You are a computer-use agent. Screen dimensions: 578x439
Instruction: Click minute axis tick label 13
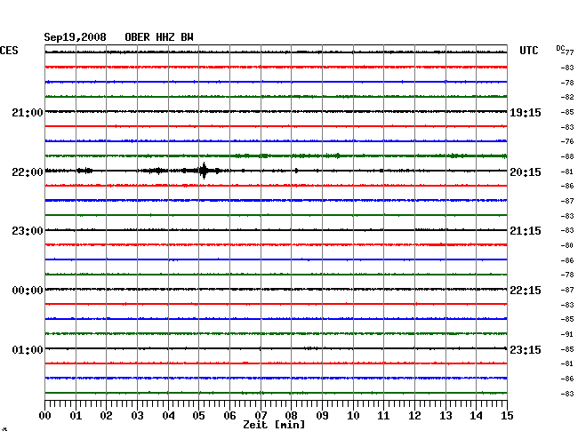446,415
